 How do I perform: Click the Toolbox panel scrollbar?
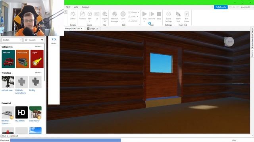coord(44,62)
